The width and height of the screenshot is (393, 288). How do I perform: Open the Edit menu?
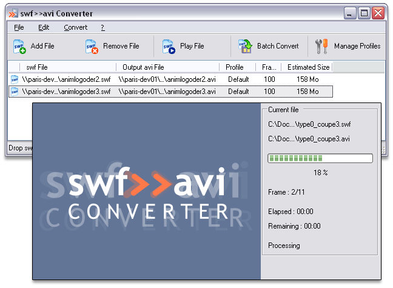coord(44,27)
